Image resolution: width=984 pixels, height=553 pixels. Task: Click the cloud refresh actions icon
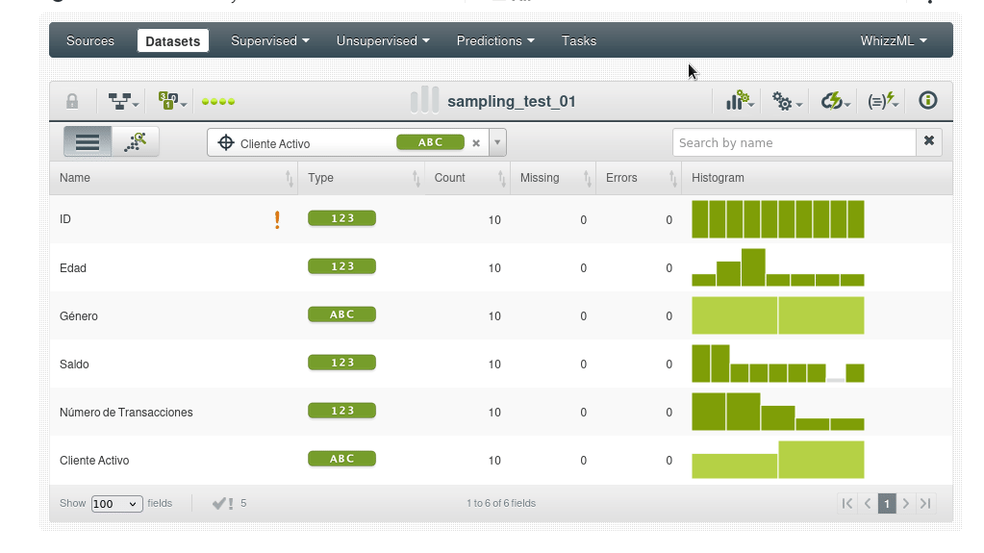pyautogui.click(x=835, y=101)
